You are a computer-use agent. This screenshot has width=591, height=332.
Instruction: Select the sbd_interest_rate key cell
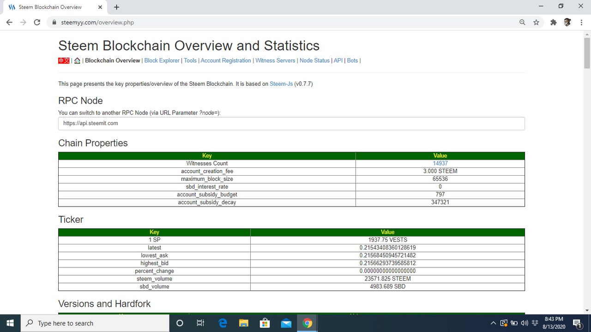click(x=207, y=187)
